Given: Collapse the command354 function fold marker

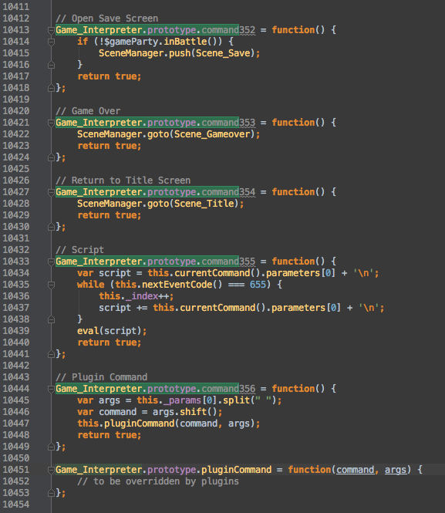Looking at the screenshot, I should (51, 192).
